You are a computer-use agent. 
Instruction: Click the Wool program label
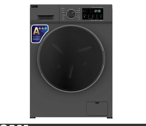(x=63, y=17)
